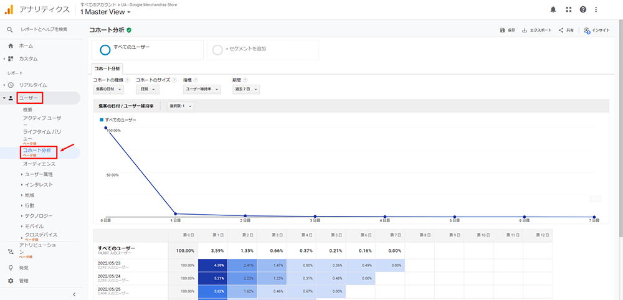Click help icon next to 指標
Image resolution: width=623 pixels, height=300 pixels.
pyautogui.click(x=196, y=80)
